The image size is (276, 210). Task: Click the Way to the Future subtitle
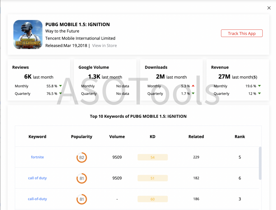(62, 31)
